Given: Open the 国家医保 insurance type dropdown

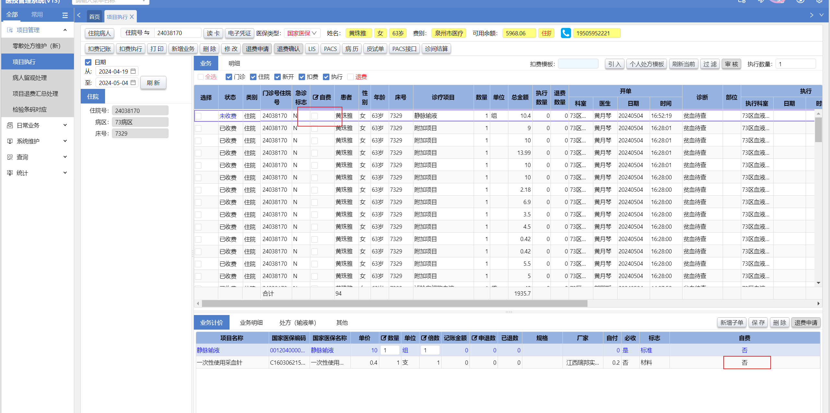Looking at the screenshot, I should [x=302, y=33].
